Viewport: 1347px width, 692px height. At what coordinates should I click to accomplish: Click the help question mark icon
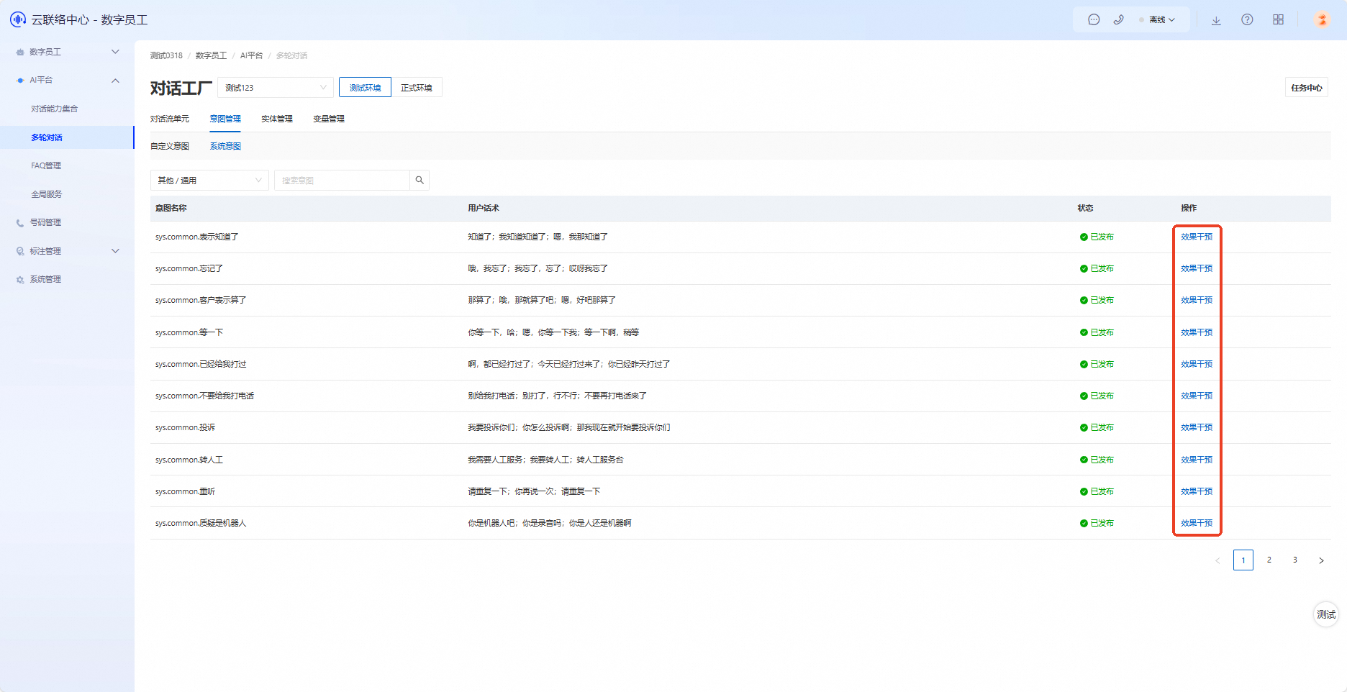click(x=1247, y=20)
